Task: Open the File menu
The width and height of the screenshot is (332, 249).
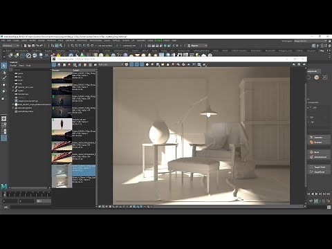Action: (x=3, y=41)
